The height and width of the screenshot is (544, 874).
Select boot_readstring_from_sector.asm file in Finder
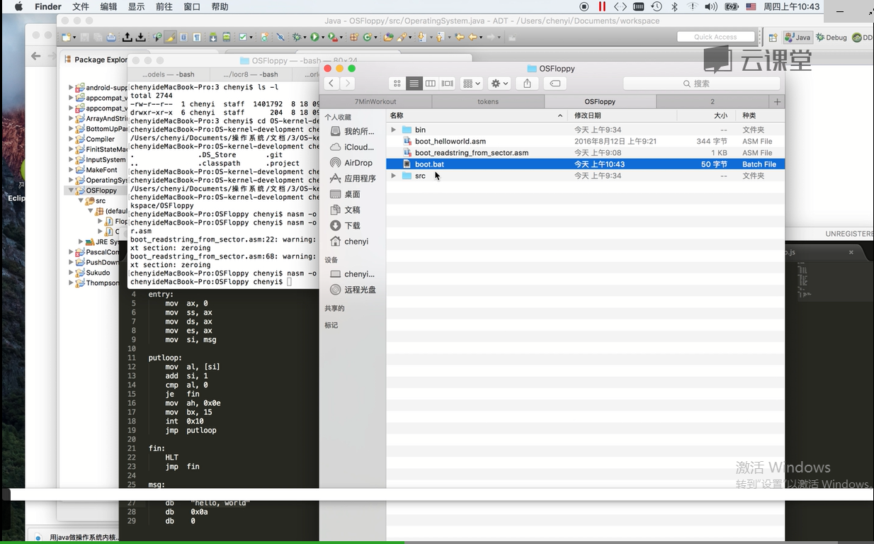[x=585, y=152]
